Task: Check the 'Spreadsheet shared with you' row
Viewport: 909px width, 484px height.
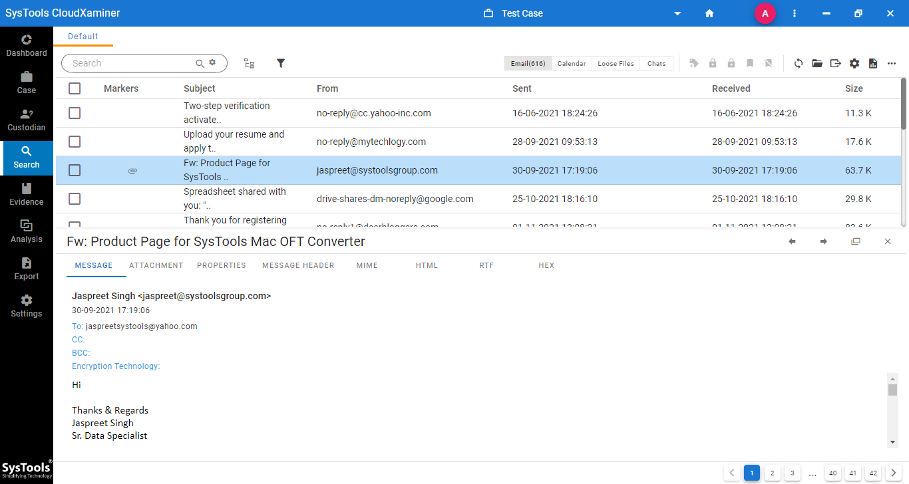Action: [75, 199]
